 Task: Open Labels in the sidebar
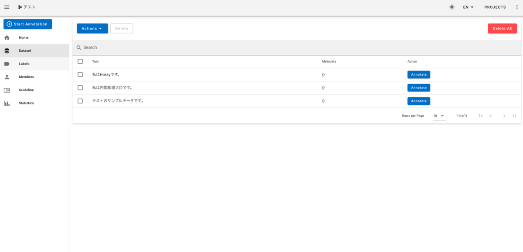tap(34, 64)
